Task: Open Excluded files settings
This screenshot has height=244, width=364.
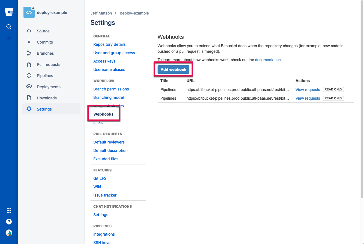Action: click(x=106, y=159)
